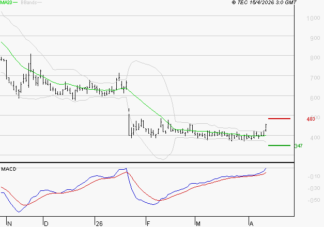Select the red 483 resistance line
Image resolution: width=324 pixels, height=227 pixels.
coord(279,119)
